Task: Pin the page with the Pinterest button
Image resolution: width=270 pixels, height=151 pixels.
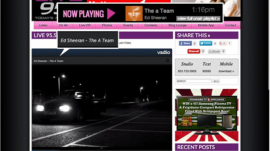Action: (x=194, y=51)
